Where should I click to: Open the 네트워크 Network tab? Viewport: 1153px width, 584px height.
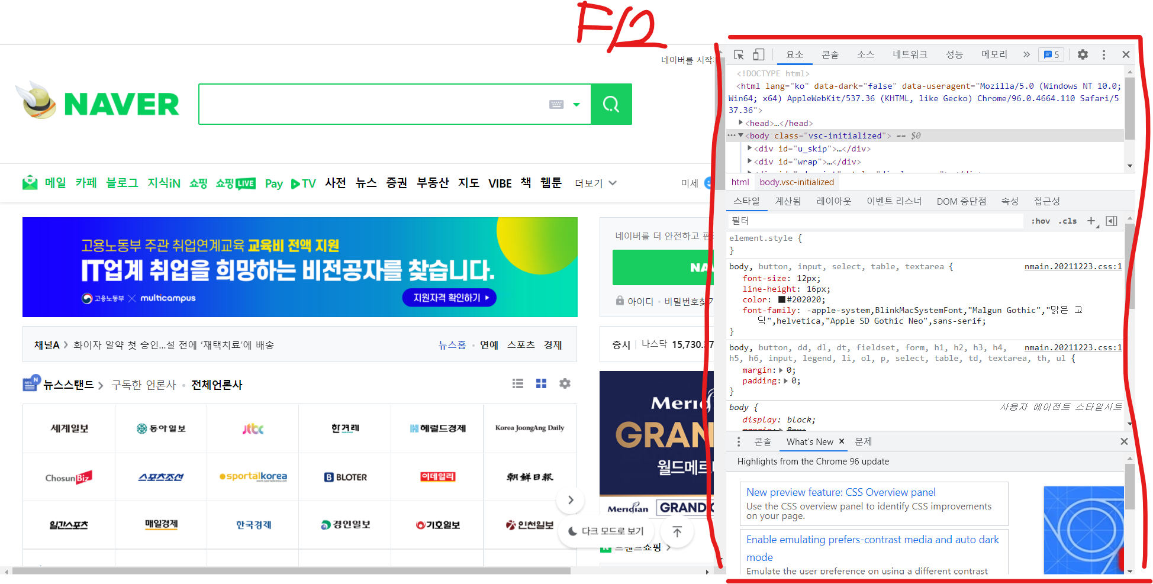click(910, 54)
